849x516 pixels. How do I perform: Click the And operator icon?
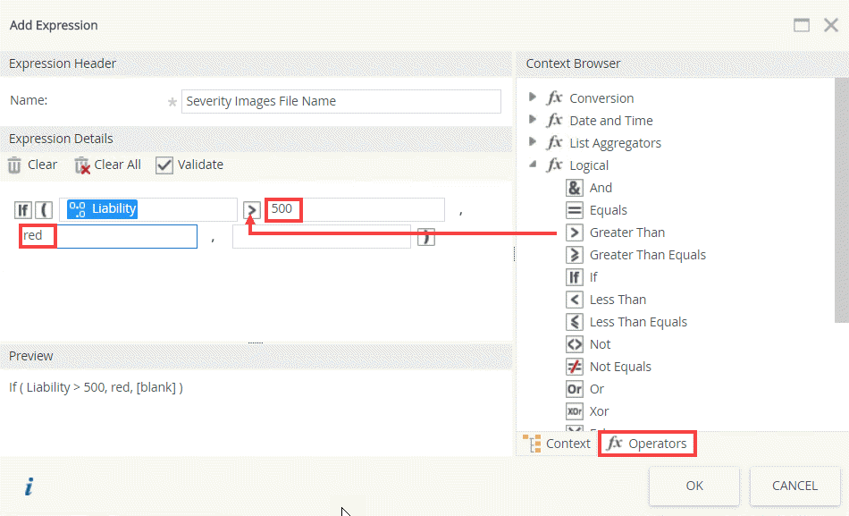tap(575, 188)
